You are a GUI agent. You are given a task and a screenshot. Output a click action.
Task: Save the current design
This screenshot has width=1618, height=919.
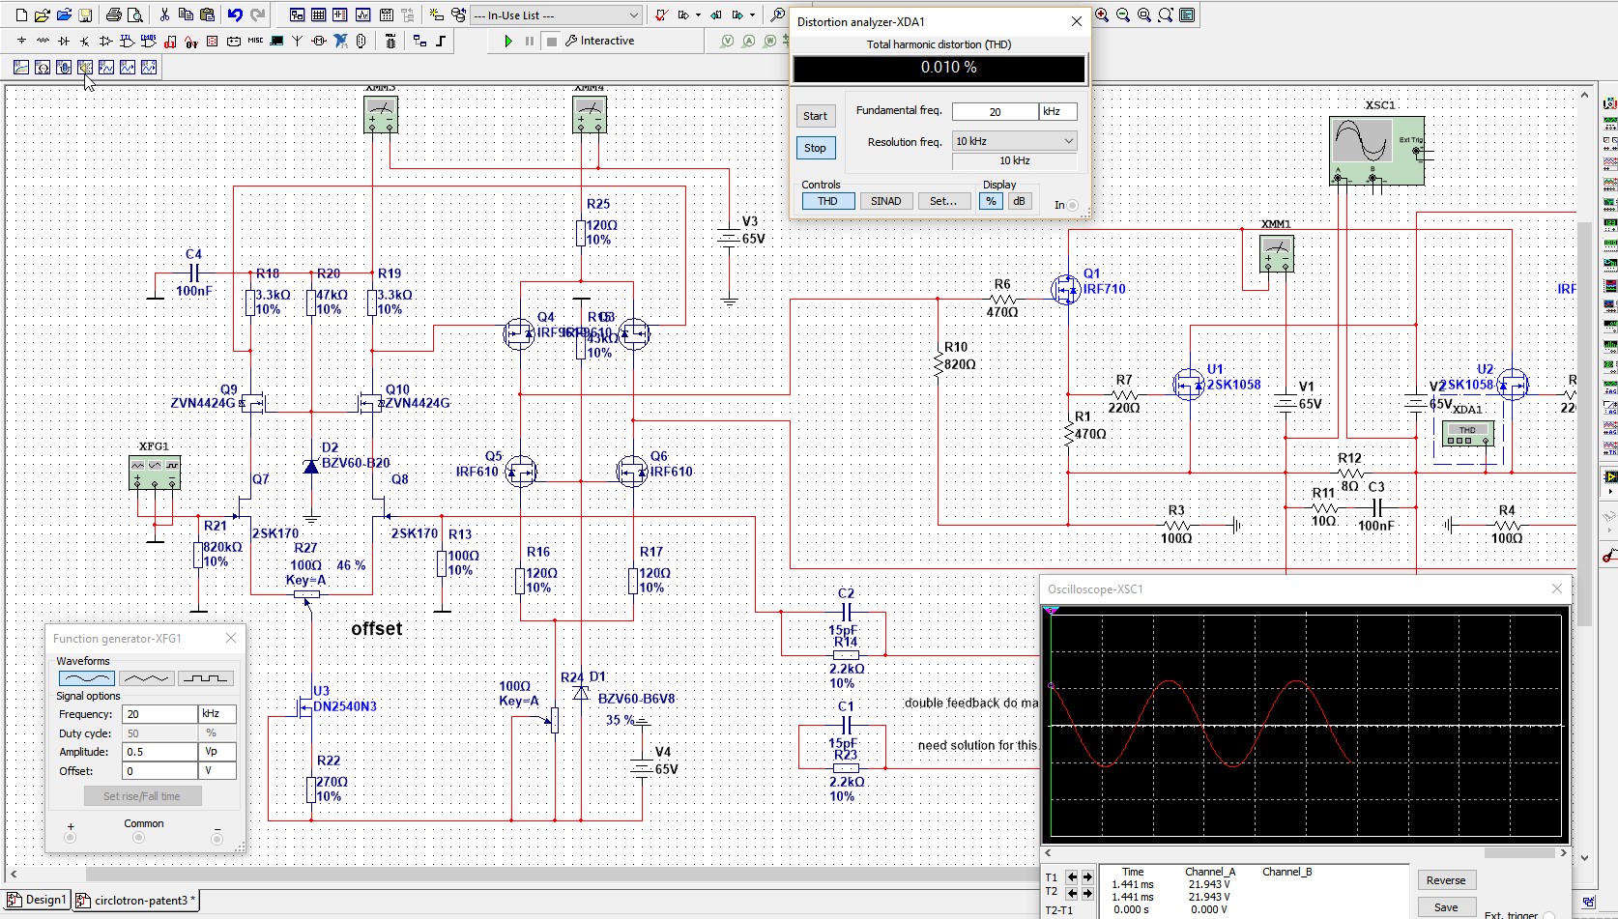pos(85,14)
